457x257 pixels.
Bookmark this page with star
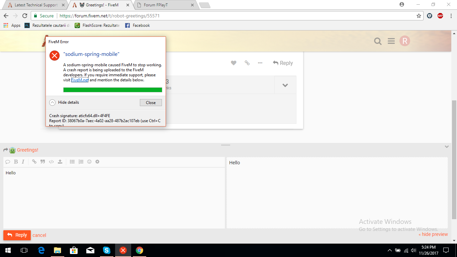point(419,16)
